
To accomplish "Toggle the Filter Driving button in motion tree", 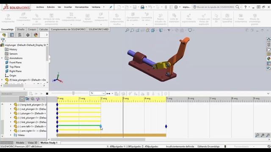I will click(x=33, y=99).
